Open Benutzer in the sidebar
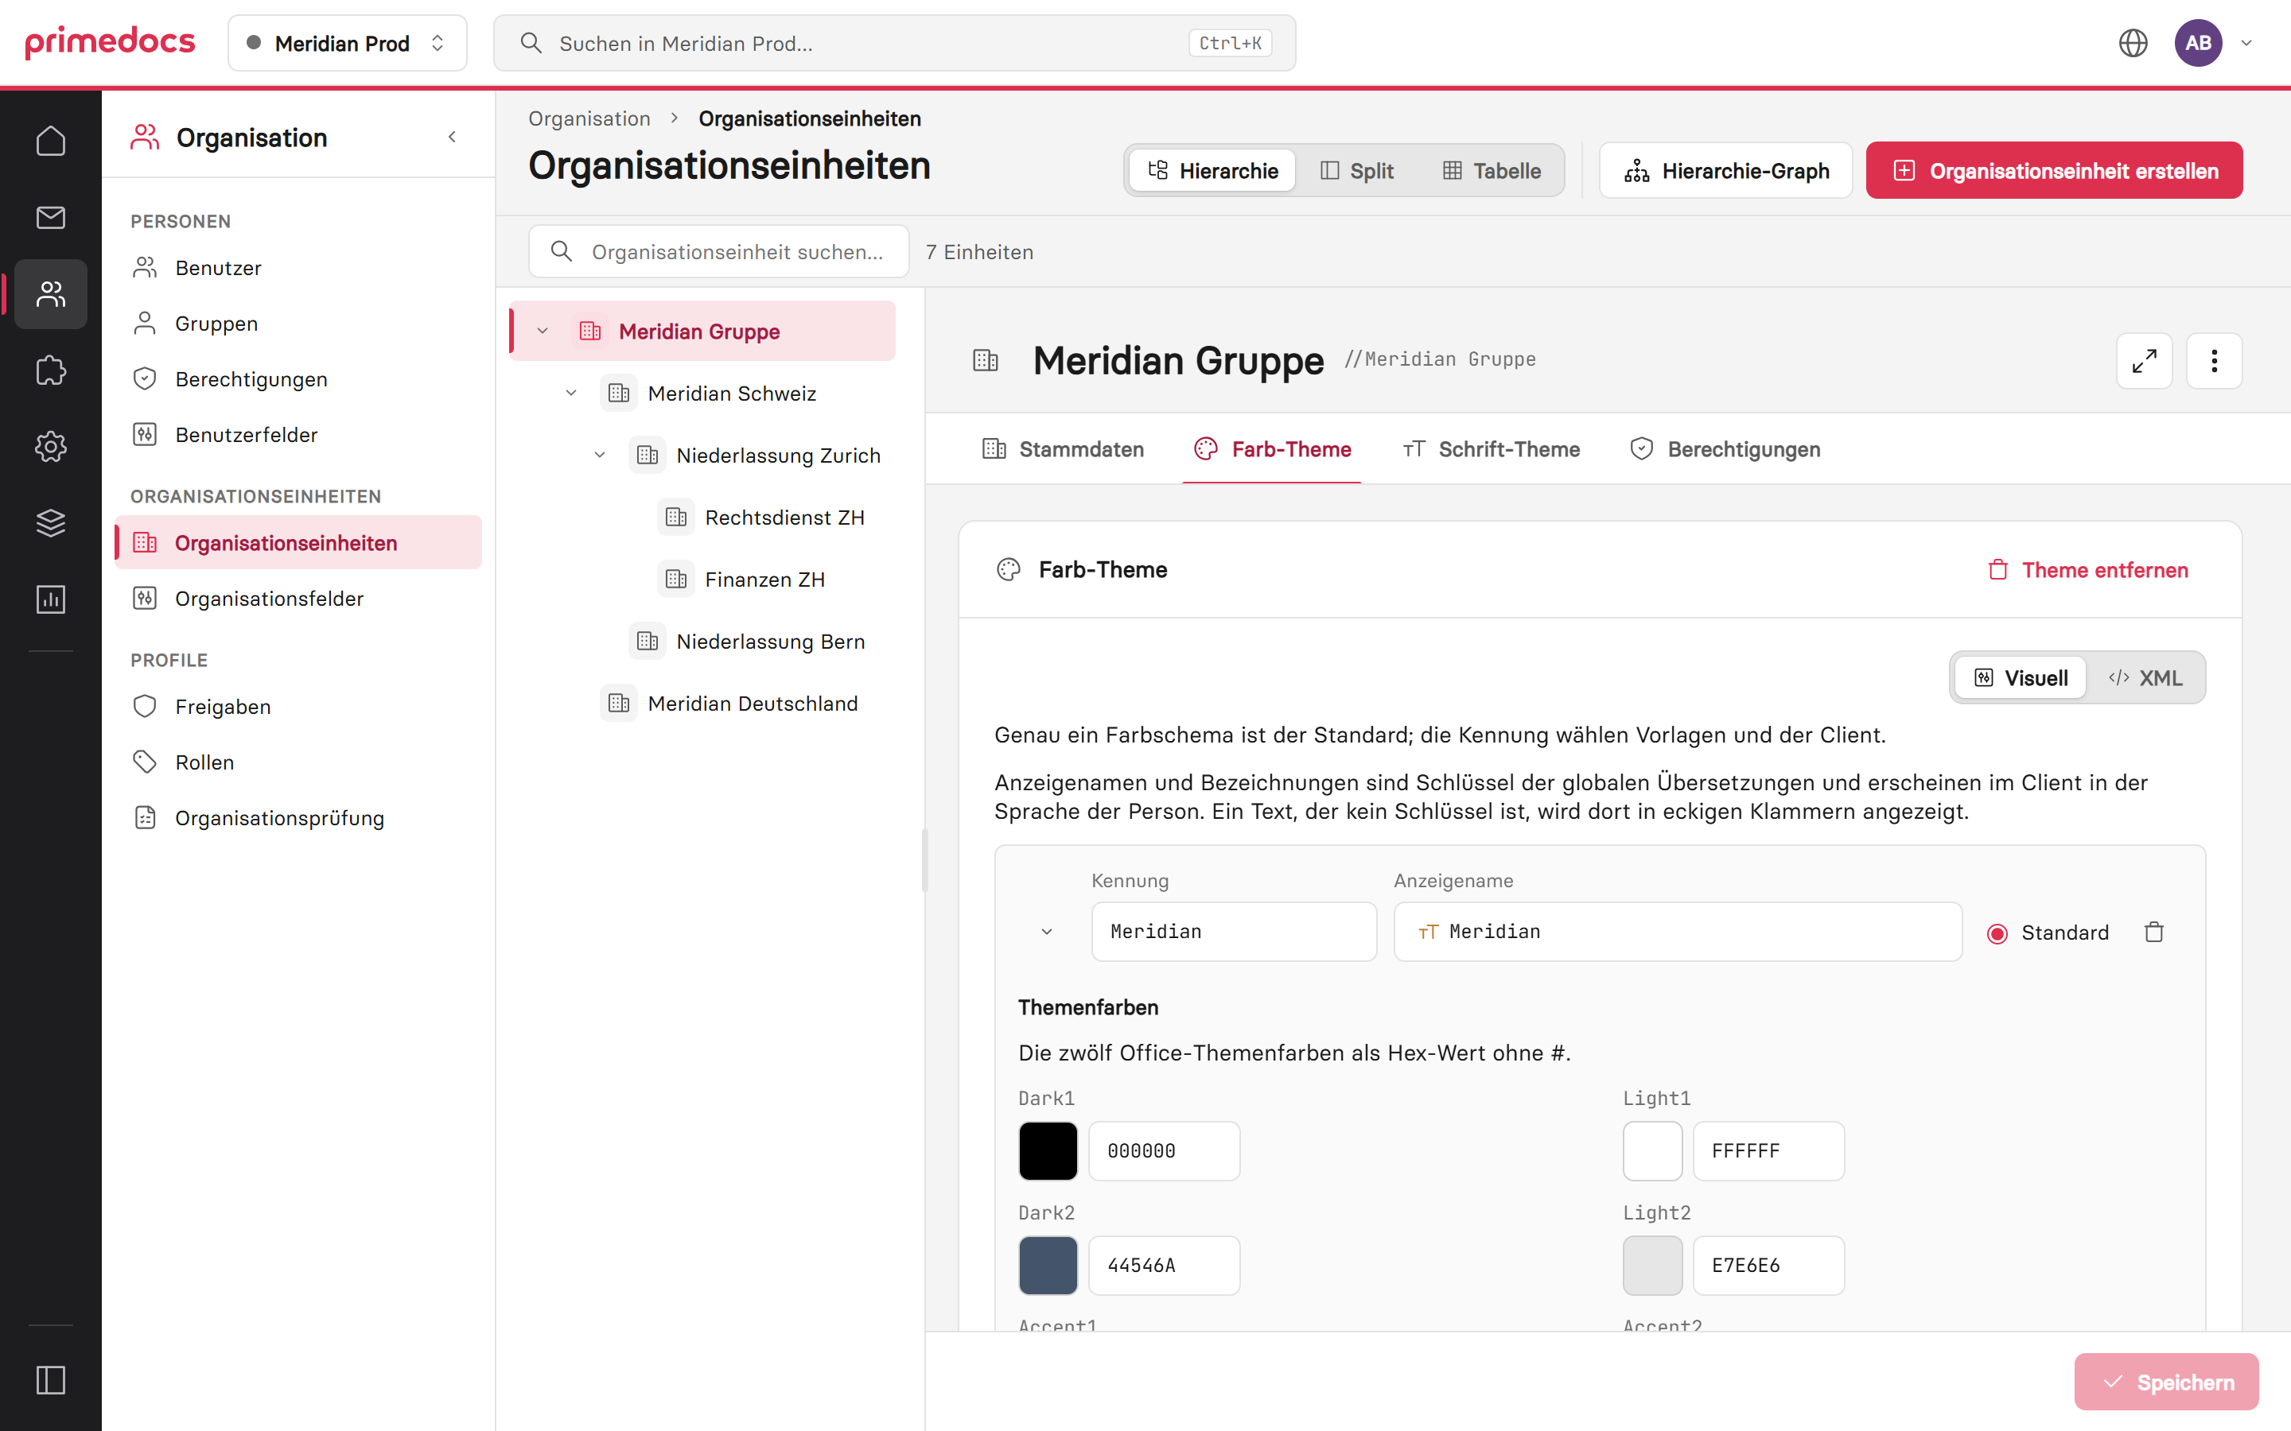 [298, 268]
